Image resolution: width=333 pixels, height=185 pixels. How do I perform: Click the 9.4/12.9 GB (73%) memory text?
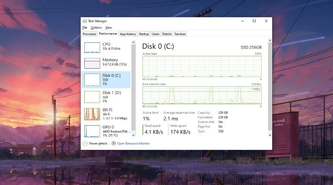115,64
